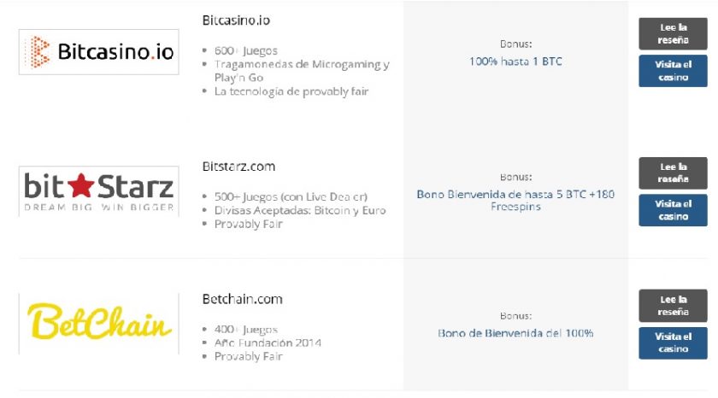
Task: Click the Divisas Aceptadas: Bitcoin y Euro text
Action: coord(300,210)
